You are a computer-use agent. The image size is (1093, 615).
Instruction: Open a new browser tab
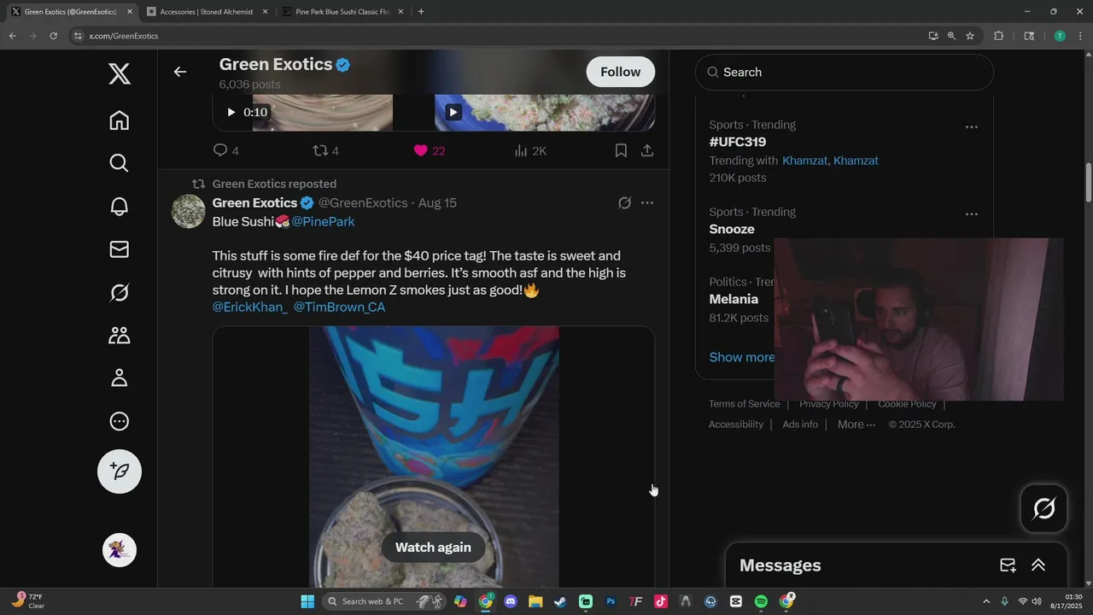421,12
